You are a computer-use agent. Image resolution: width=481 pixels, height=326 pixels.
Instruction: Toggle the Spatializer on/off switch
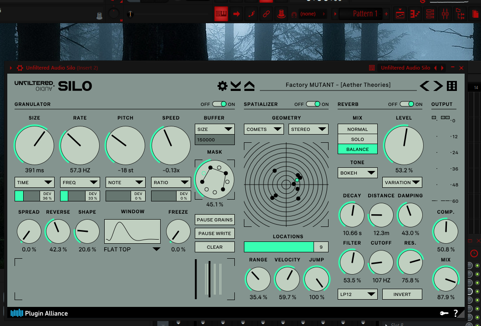(313, 104)
